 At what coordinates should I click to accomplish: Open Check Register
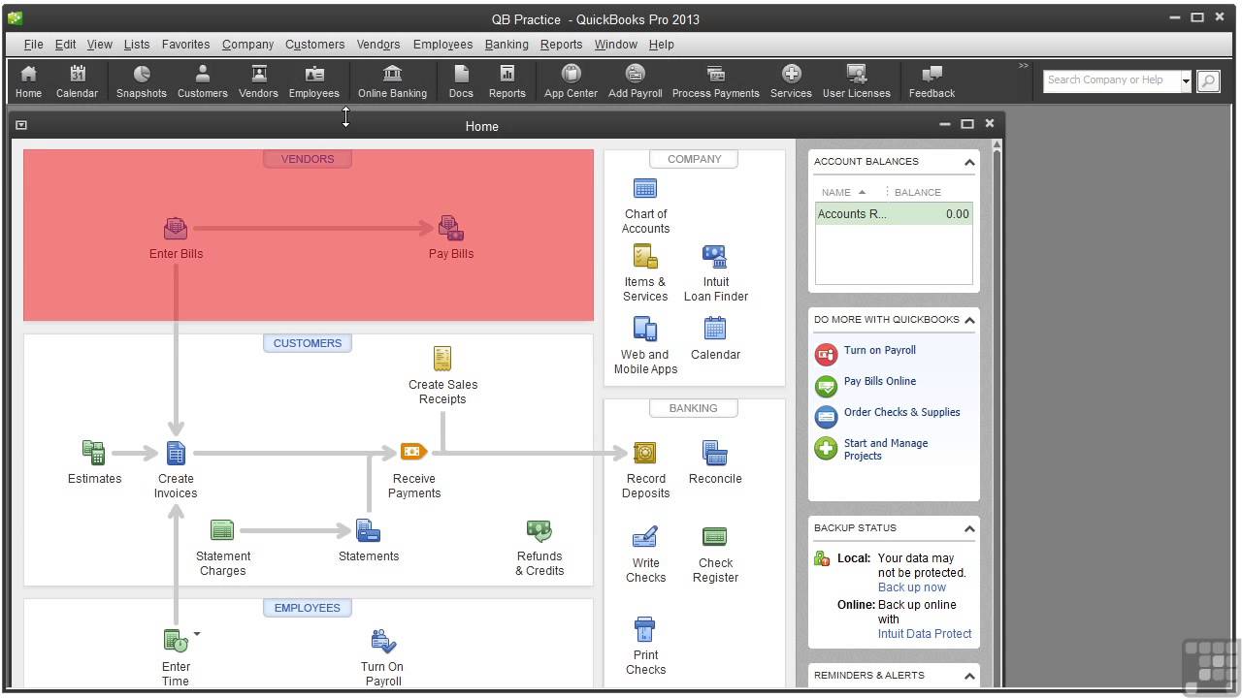click(x=715, y=537)
